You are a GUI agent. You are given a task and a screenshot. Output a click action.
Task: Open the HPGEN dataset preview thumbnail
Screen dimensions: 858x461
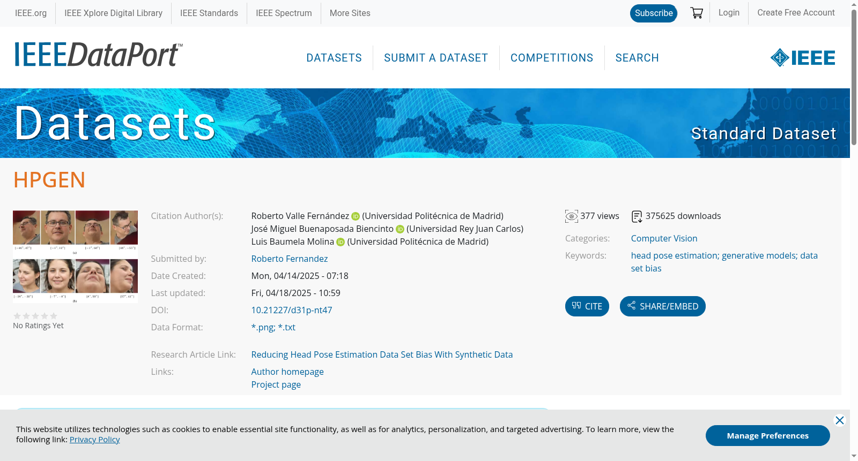pos(75,256)
